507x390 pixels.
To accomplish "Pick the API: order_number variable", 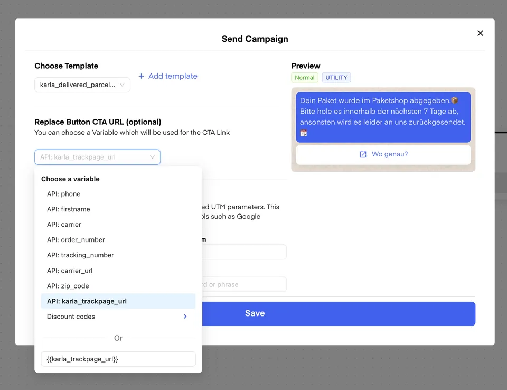I will pos(76,240).
